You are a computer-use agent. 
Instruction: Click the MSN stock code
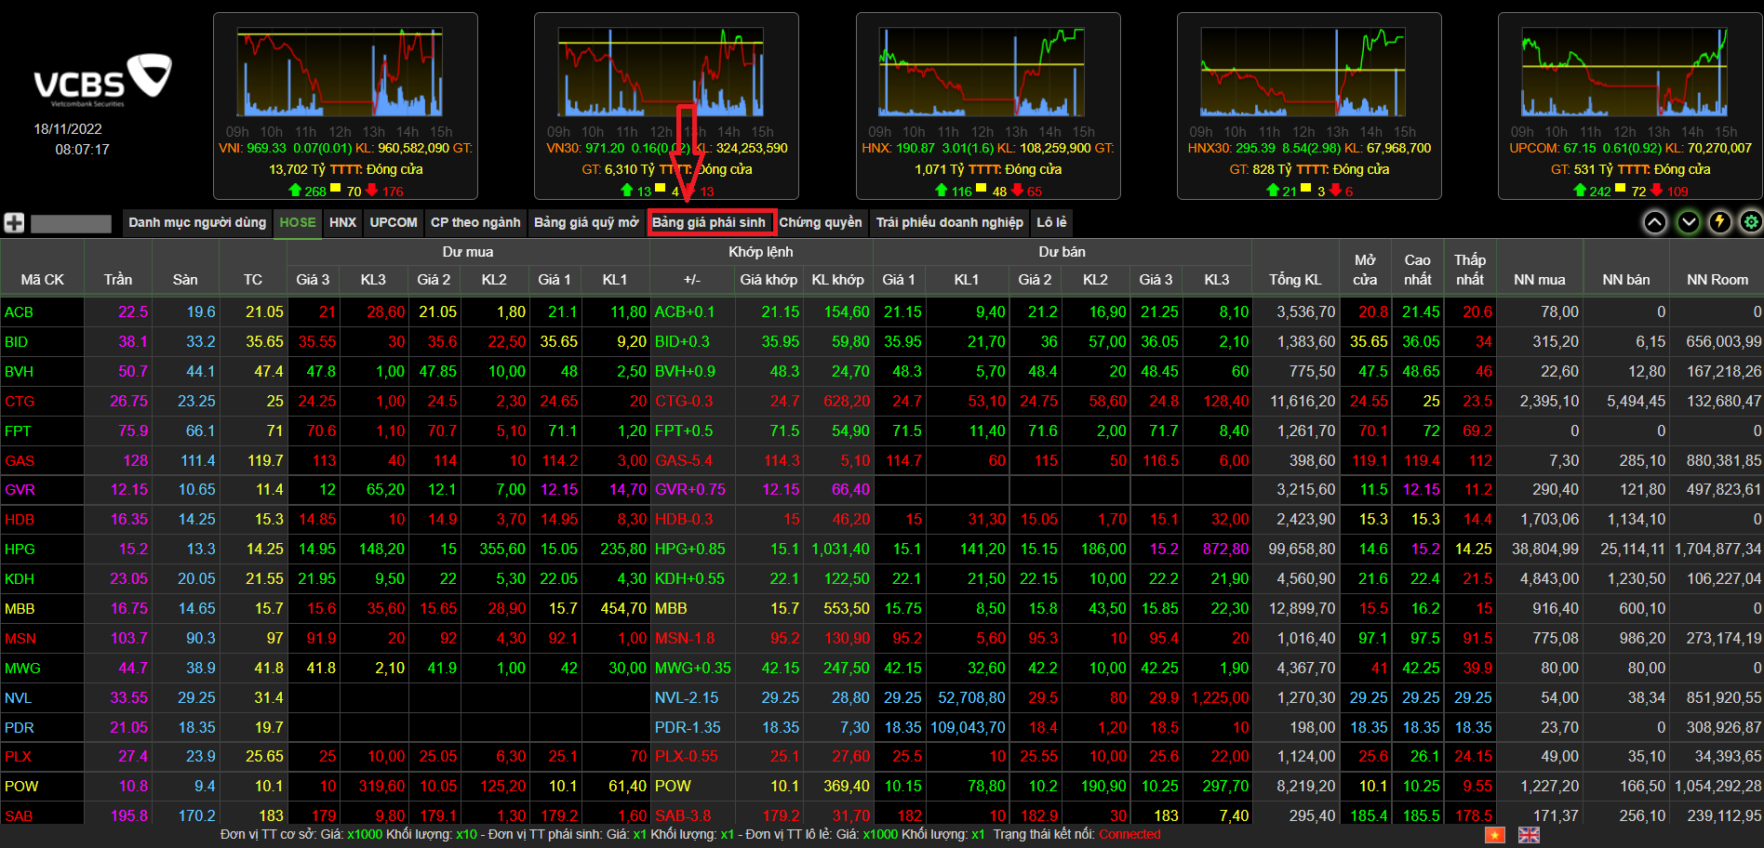[20, 639]
